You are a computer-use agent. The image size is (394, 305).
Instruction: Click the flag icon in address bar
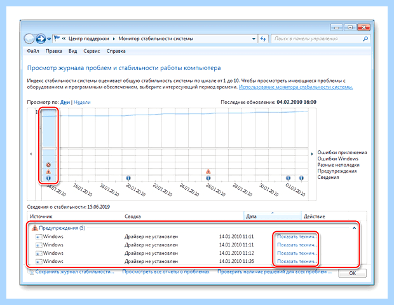point(57,39)
